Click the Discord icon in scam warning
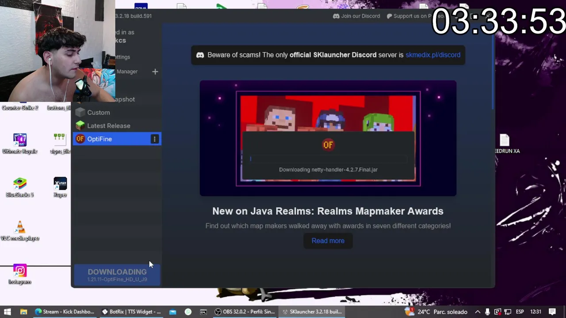Viewport: 566px width, 318px height. [x=200, y=55]
